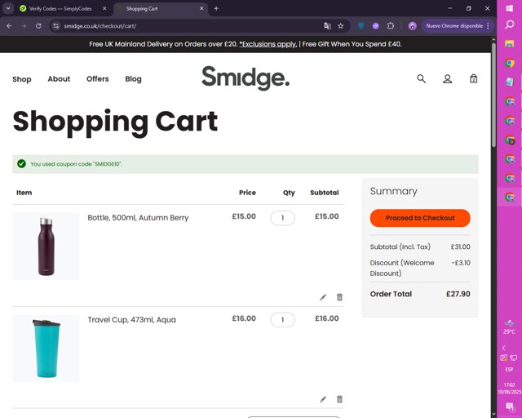The width and height of the screenshot is (522, 418).
Task: Open a new browser tab
Action: [216, 9]
